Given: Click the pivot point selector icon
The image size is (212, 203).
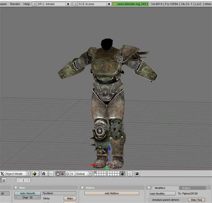Looking at the screenshot, I should pos(45,173).
